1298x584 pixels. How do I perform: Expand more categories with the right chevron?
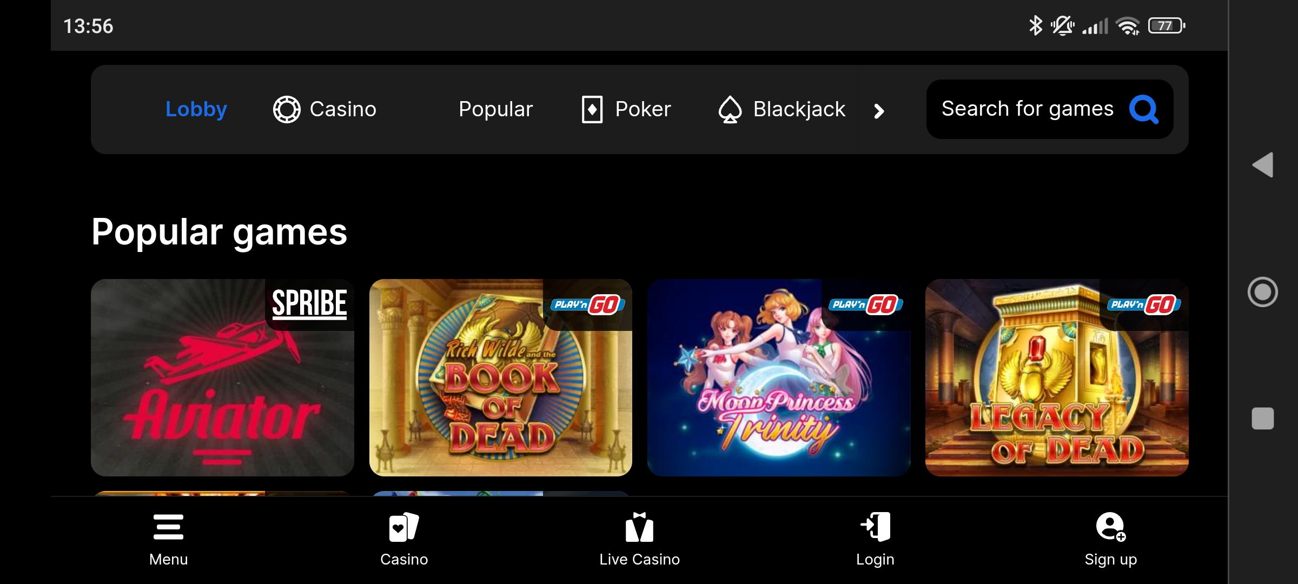coord(879,111)
